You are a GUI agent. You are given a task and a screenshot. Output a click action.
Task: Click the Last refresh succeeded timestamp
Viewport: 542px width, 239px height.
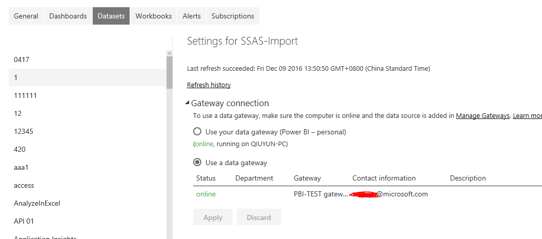click(x=308, y=69)
